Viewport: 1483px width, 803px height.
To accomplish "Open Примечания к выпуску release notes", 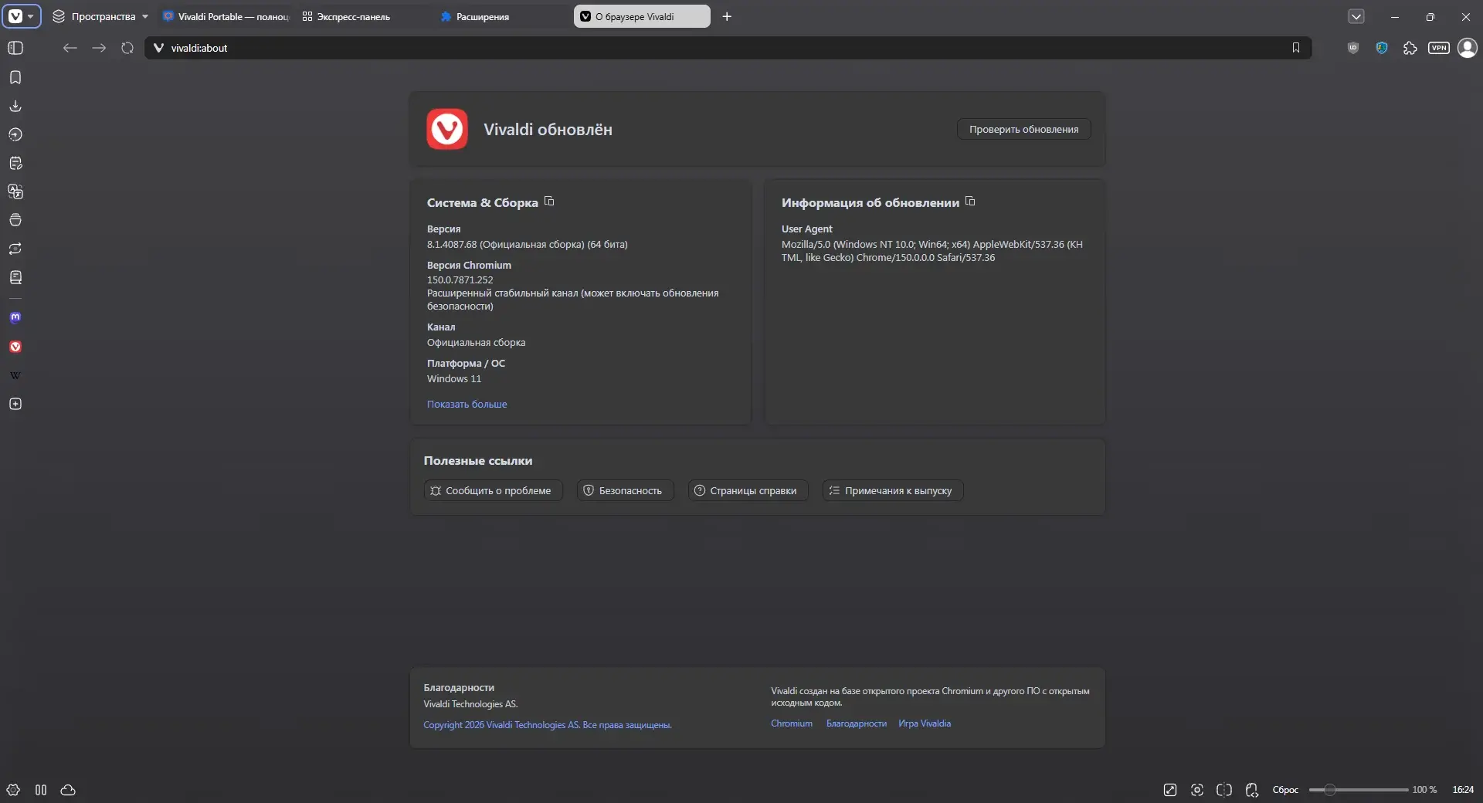I will coord(893,490).
